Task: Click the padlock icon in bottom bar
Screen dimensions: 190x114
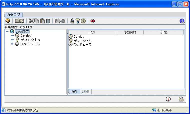Action: tap(181, 99)
